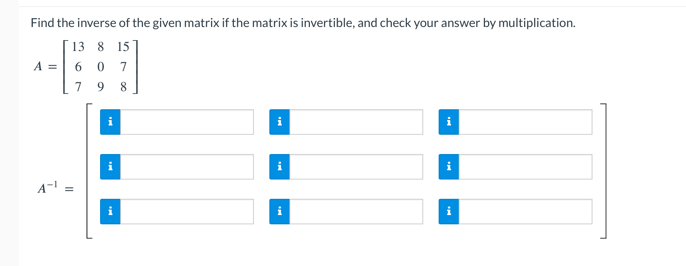
Task: Open the math input helper for row 3 column 3
Action: coord(449,212)
